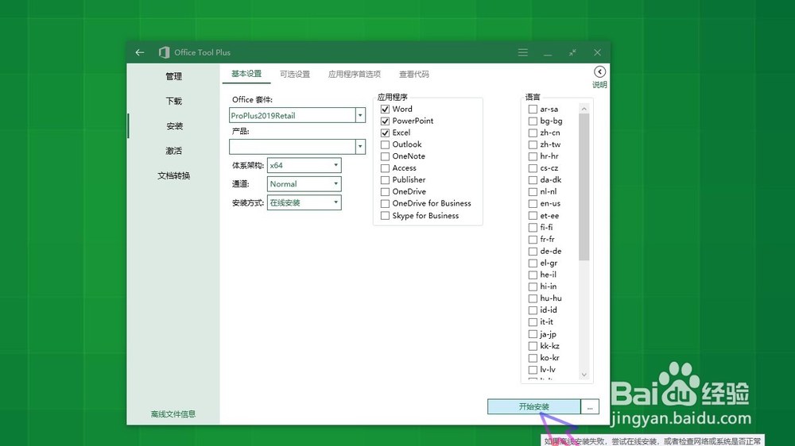
Task: Uncheck the Word application checkbox
Action: coord(385,109)
